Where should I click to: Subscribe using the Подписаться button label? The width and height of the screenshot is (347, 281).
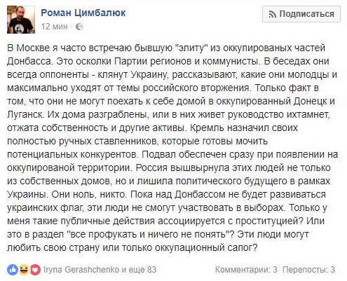[306, 14]
